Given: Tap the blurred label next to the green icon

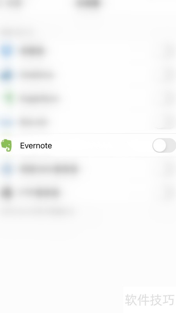Looking at the screenshot, I should click(40, 98).
